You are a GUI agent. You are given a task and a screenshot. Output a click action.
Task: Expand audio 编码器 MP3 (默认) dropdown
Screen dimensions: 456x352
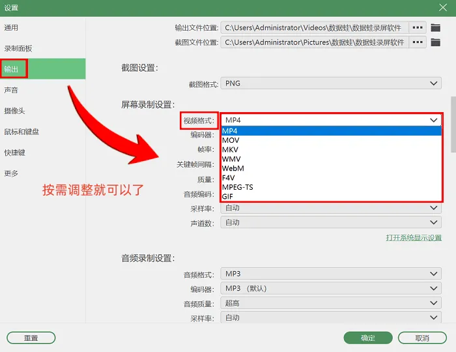click(x=331, y=288)
